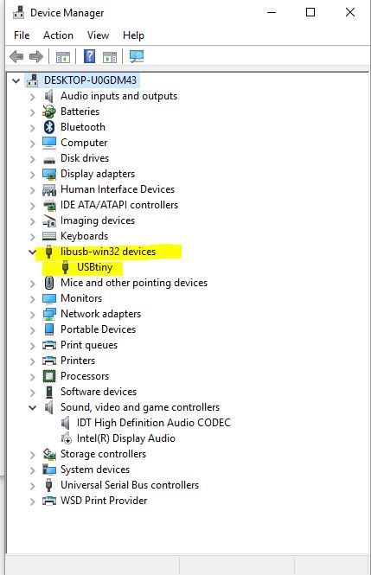
Task: Select the Human Interface Devices entry
Action: pos(118,189)
